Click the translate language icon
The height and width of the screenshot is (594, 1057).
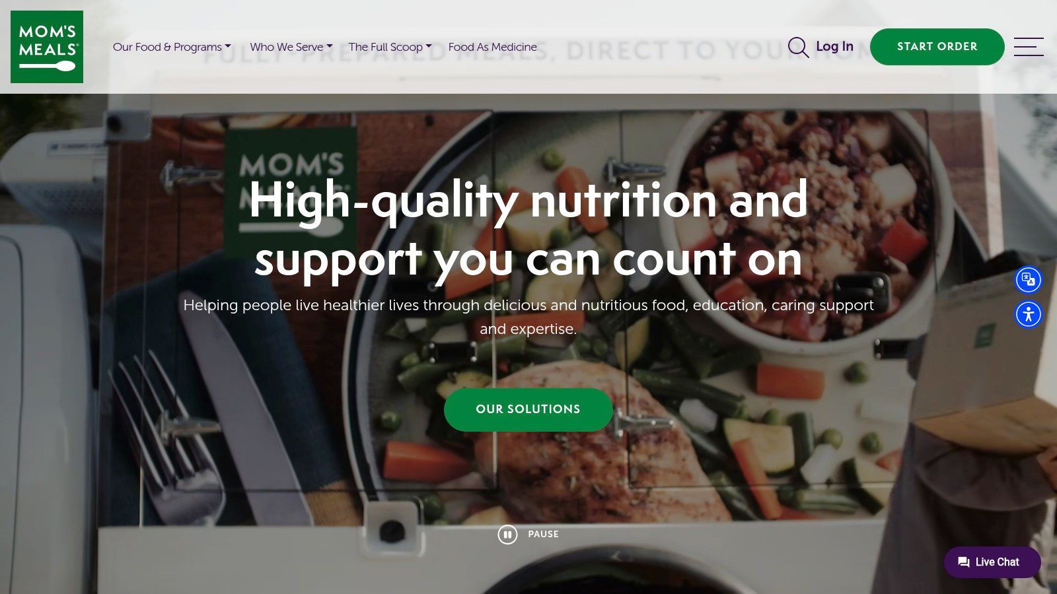[x=1029, y=280]
